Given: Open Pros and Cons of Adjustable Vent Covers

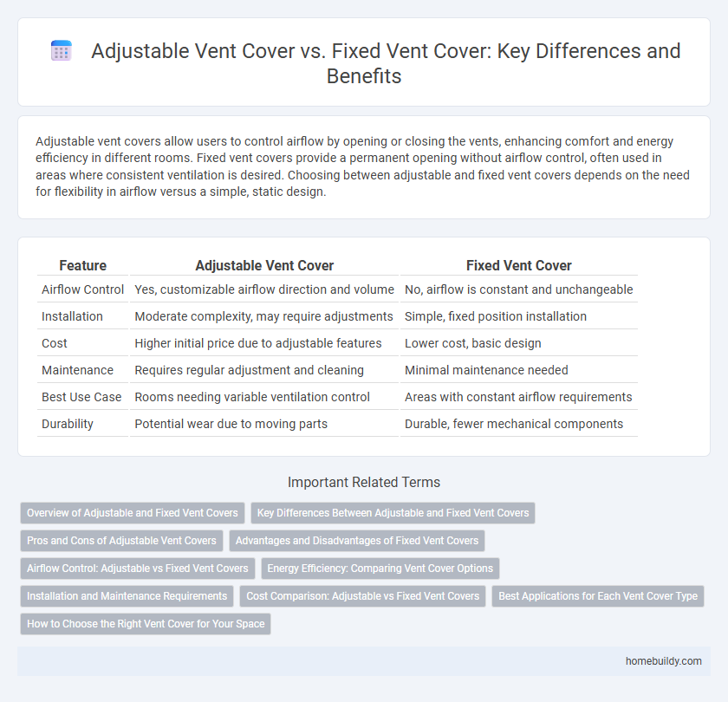Looking at the screenshot, I should (x=121, y=541).
